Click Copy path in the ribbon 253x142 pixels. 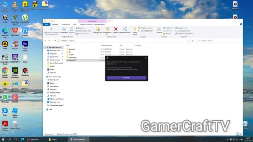(83, 31)
